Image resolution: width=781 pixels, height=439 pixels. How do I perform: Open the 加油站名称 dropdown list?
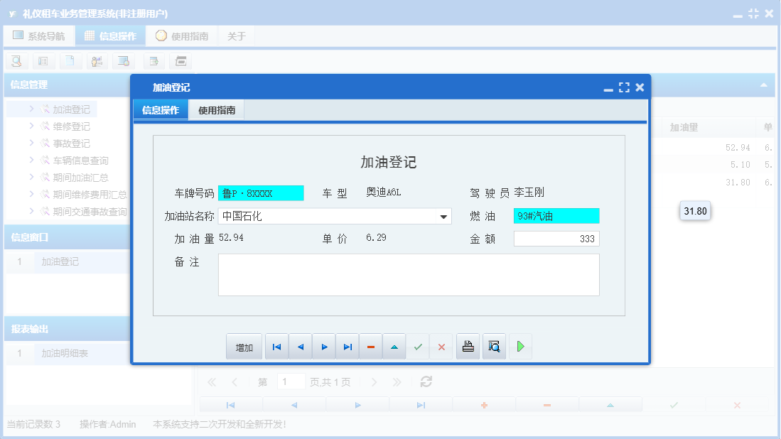(444, 216)
